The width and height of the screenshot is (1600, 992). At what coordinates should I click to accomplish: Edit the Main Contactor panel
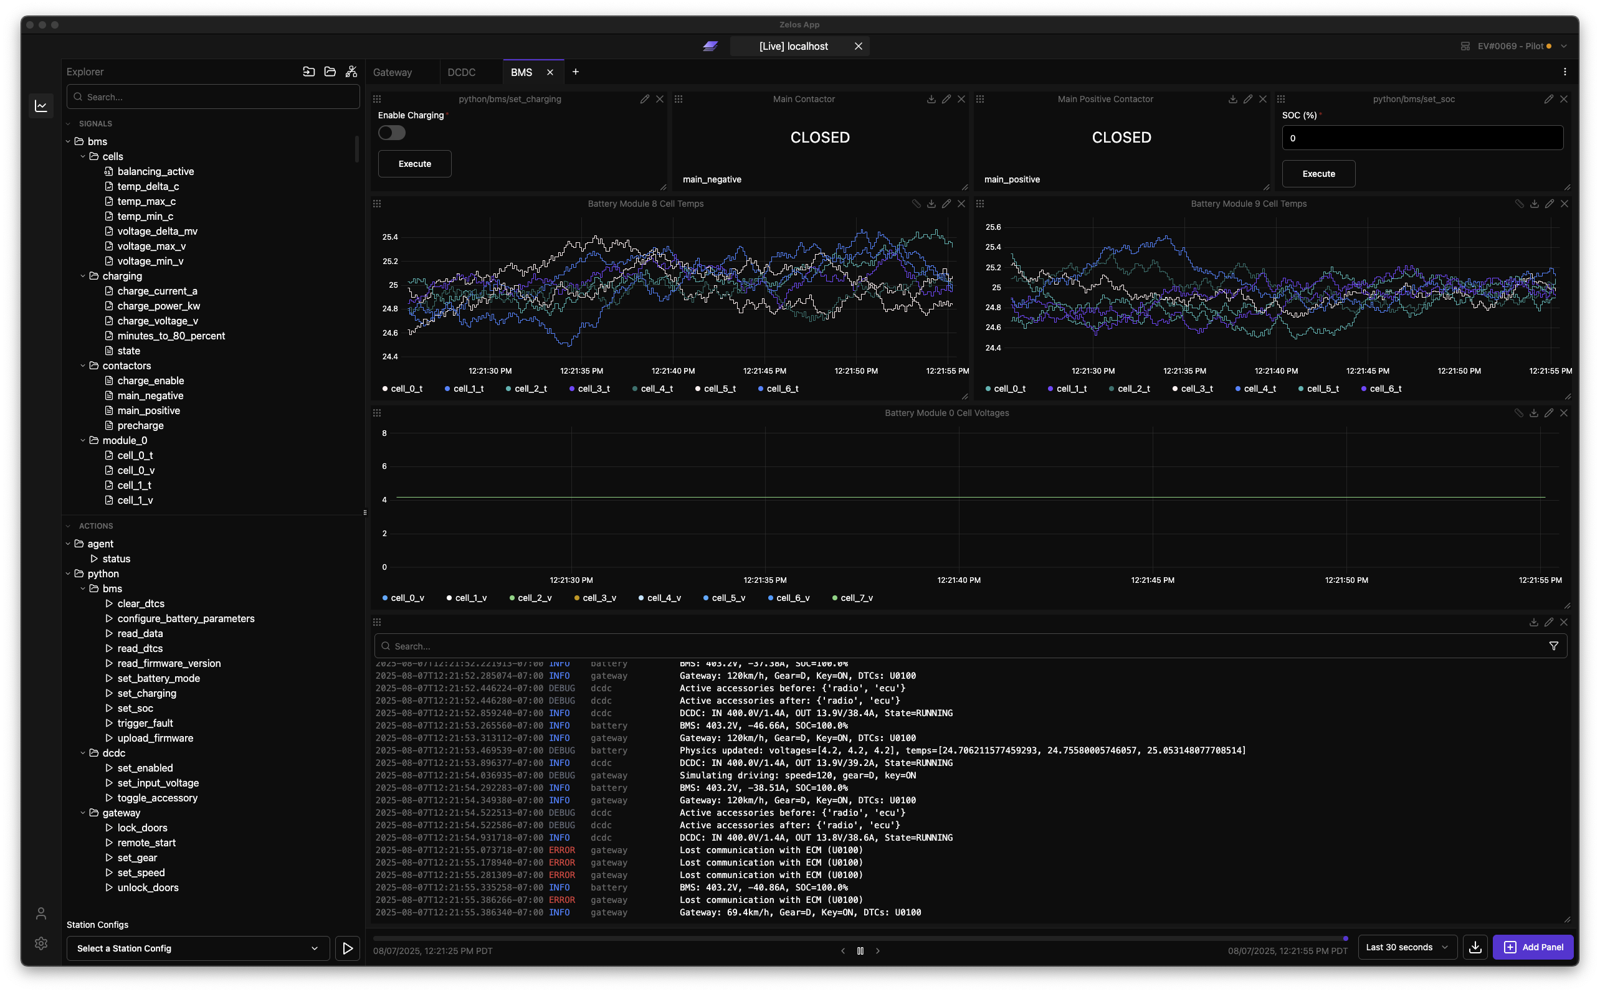point(946,99)
